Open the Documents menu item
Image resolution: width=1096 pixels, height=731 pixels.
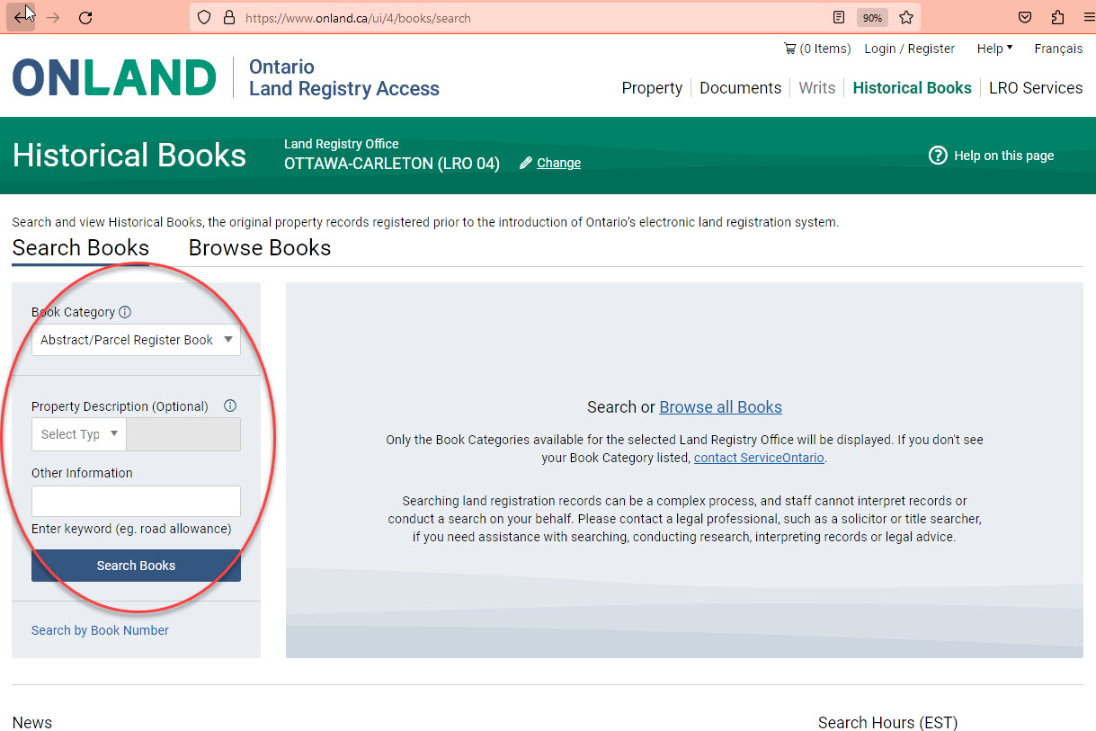tap(740, 88)
